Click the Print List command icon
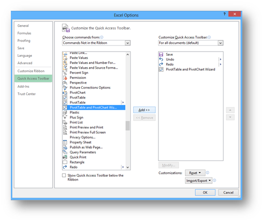The height and width of the screenshot is (222, 264). point(65,122)
